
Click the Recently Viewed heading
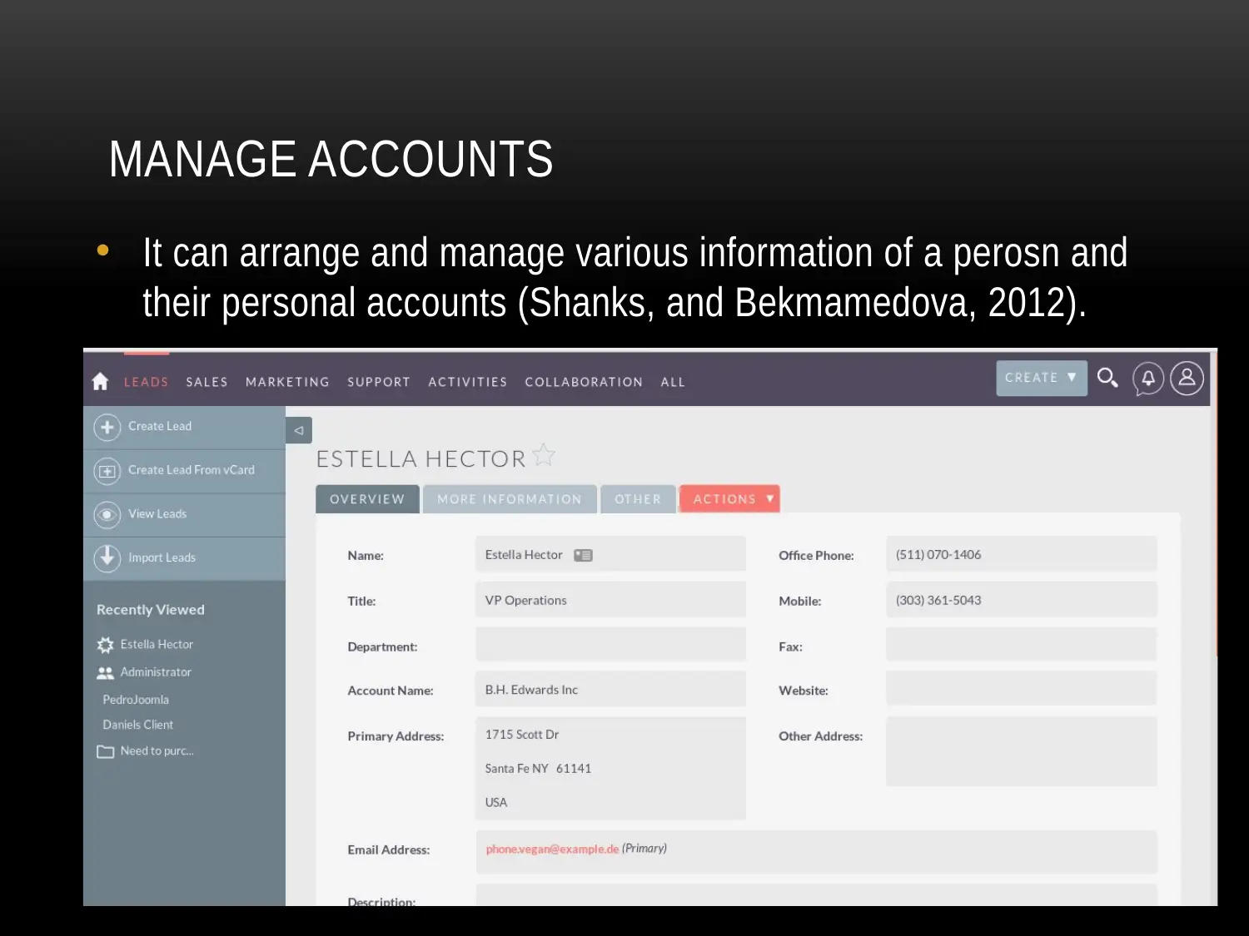151,610
